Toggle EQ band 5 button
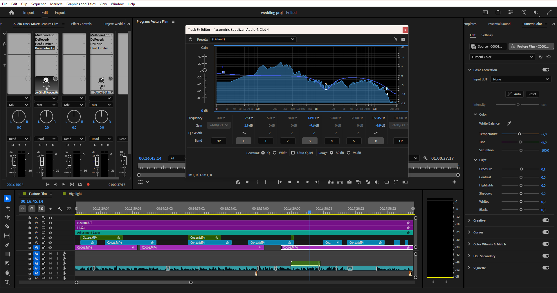The height and width of the screenshot is (293, 557). 354,141
